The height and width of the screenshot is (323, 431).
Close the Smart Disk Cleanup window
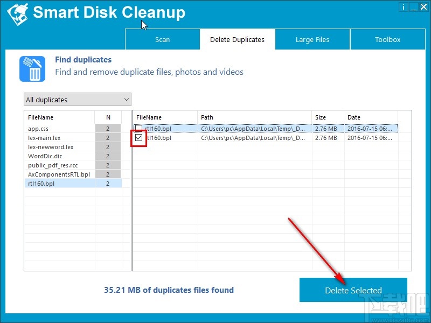pyautogui.click(x=423, y=8)
